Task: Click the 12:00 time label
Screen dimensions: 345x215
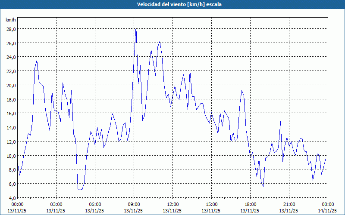Action: click(x=172, y=204)
